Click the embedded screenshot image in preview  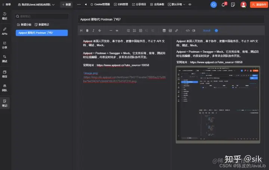[x=218, y=105]
